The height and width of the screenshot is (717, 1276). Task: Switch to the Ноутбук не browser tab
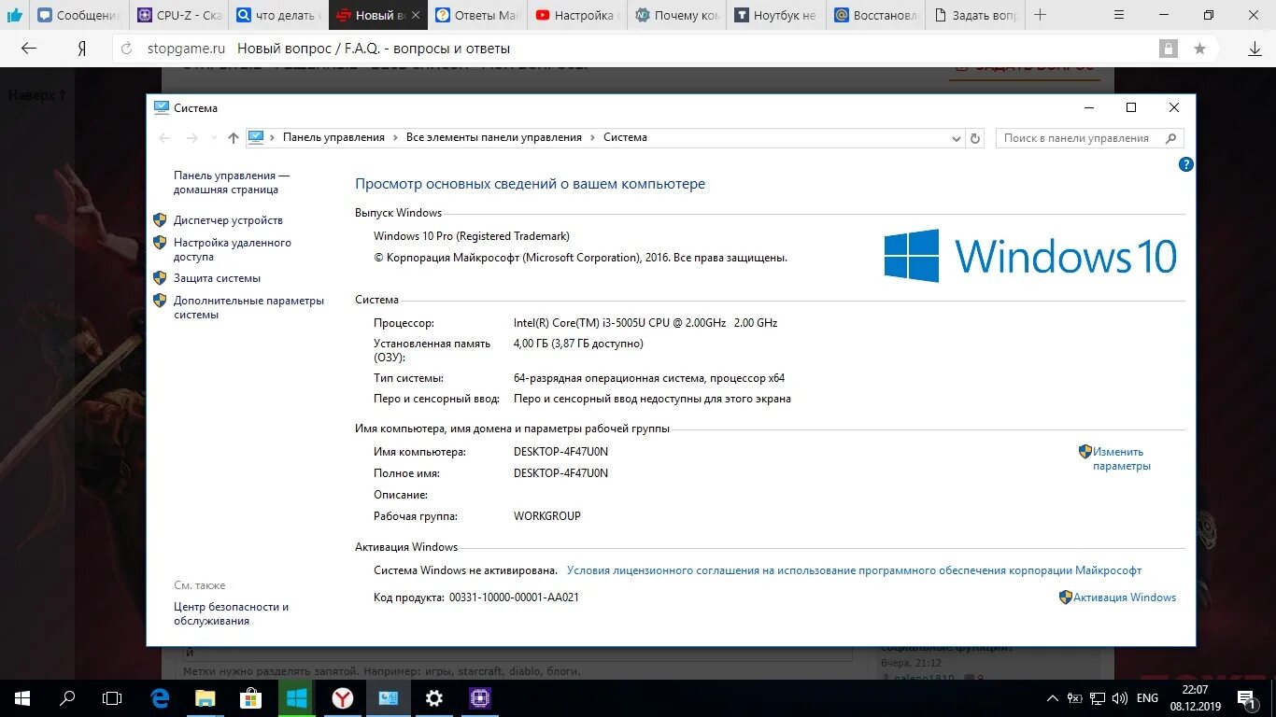pyautogui.click(x=775, y=15)
